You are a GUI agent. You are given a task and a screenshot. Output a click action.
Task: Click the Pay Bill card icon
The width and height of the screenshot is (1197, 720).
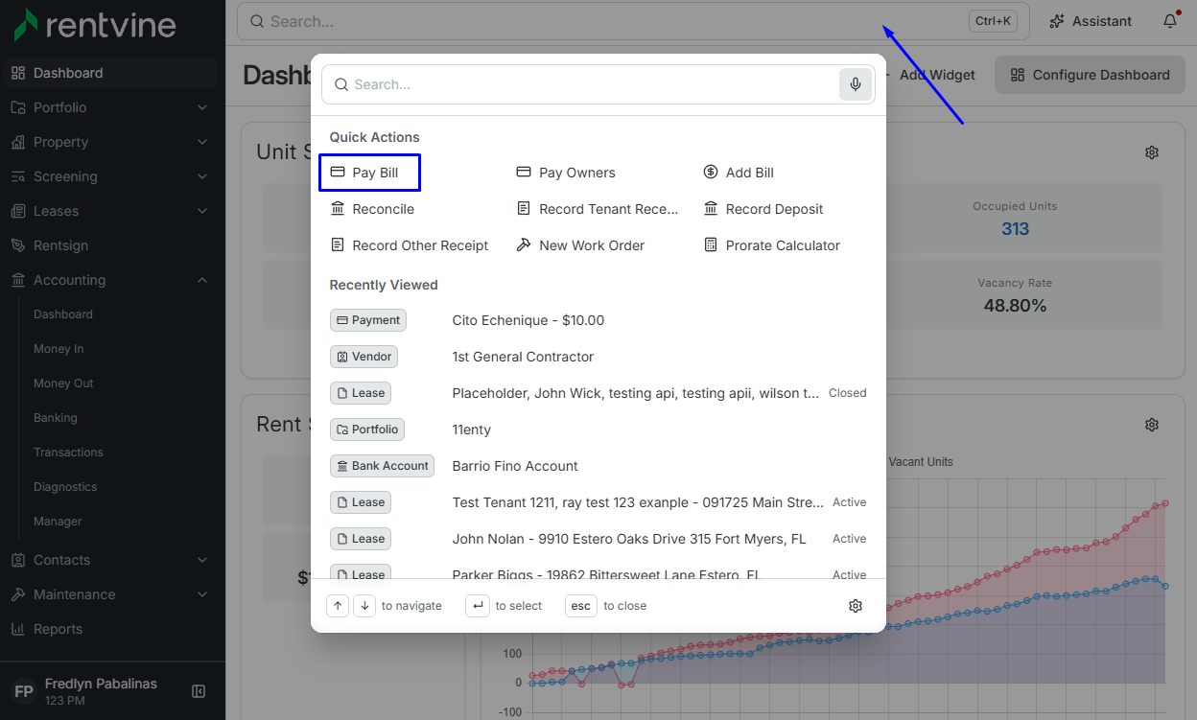click(x=338, y=173)
